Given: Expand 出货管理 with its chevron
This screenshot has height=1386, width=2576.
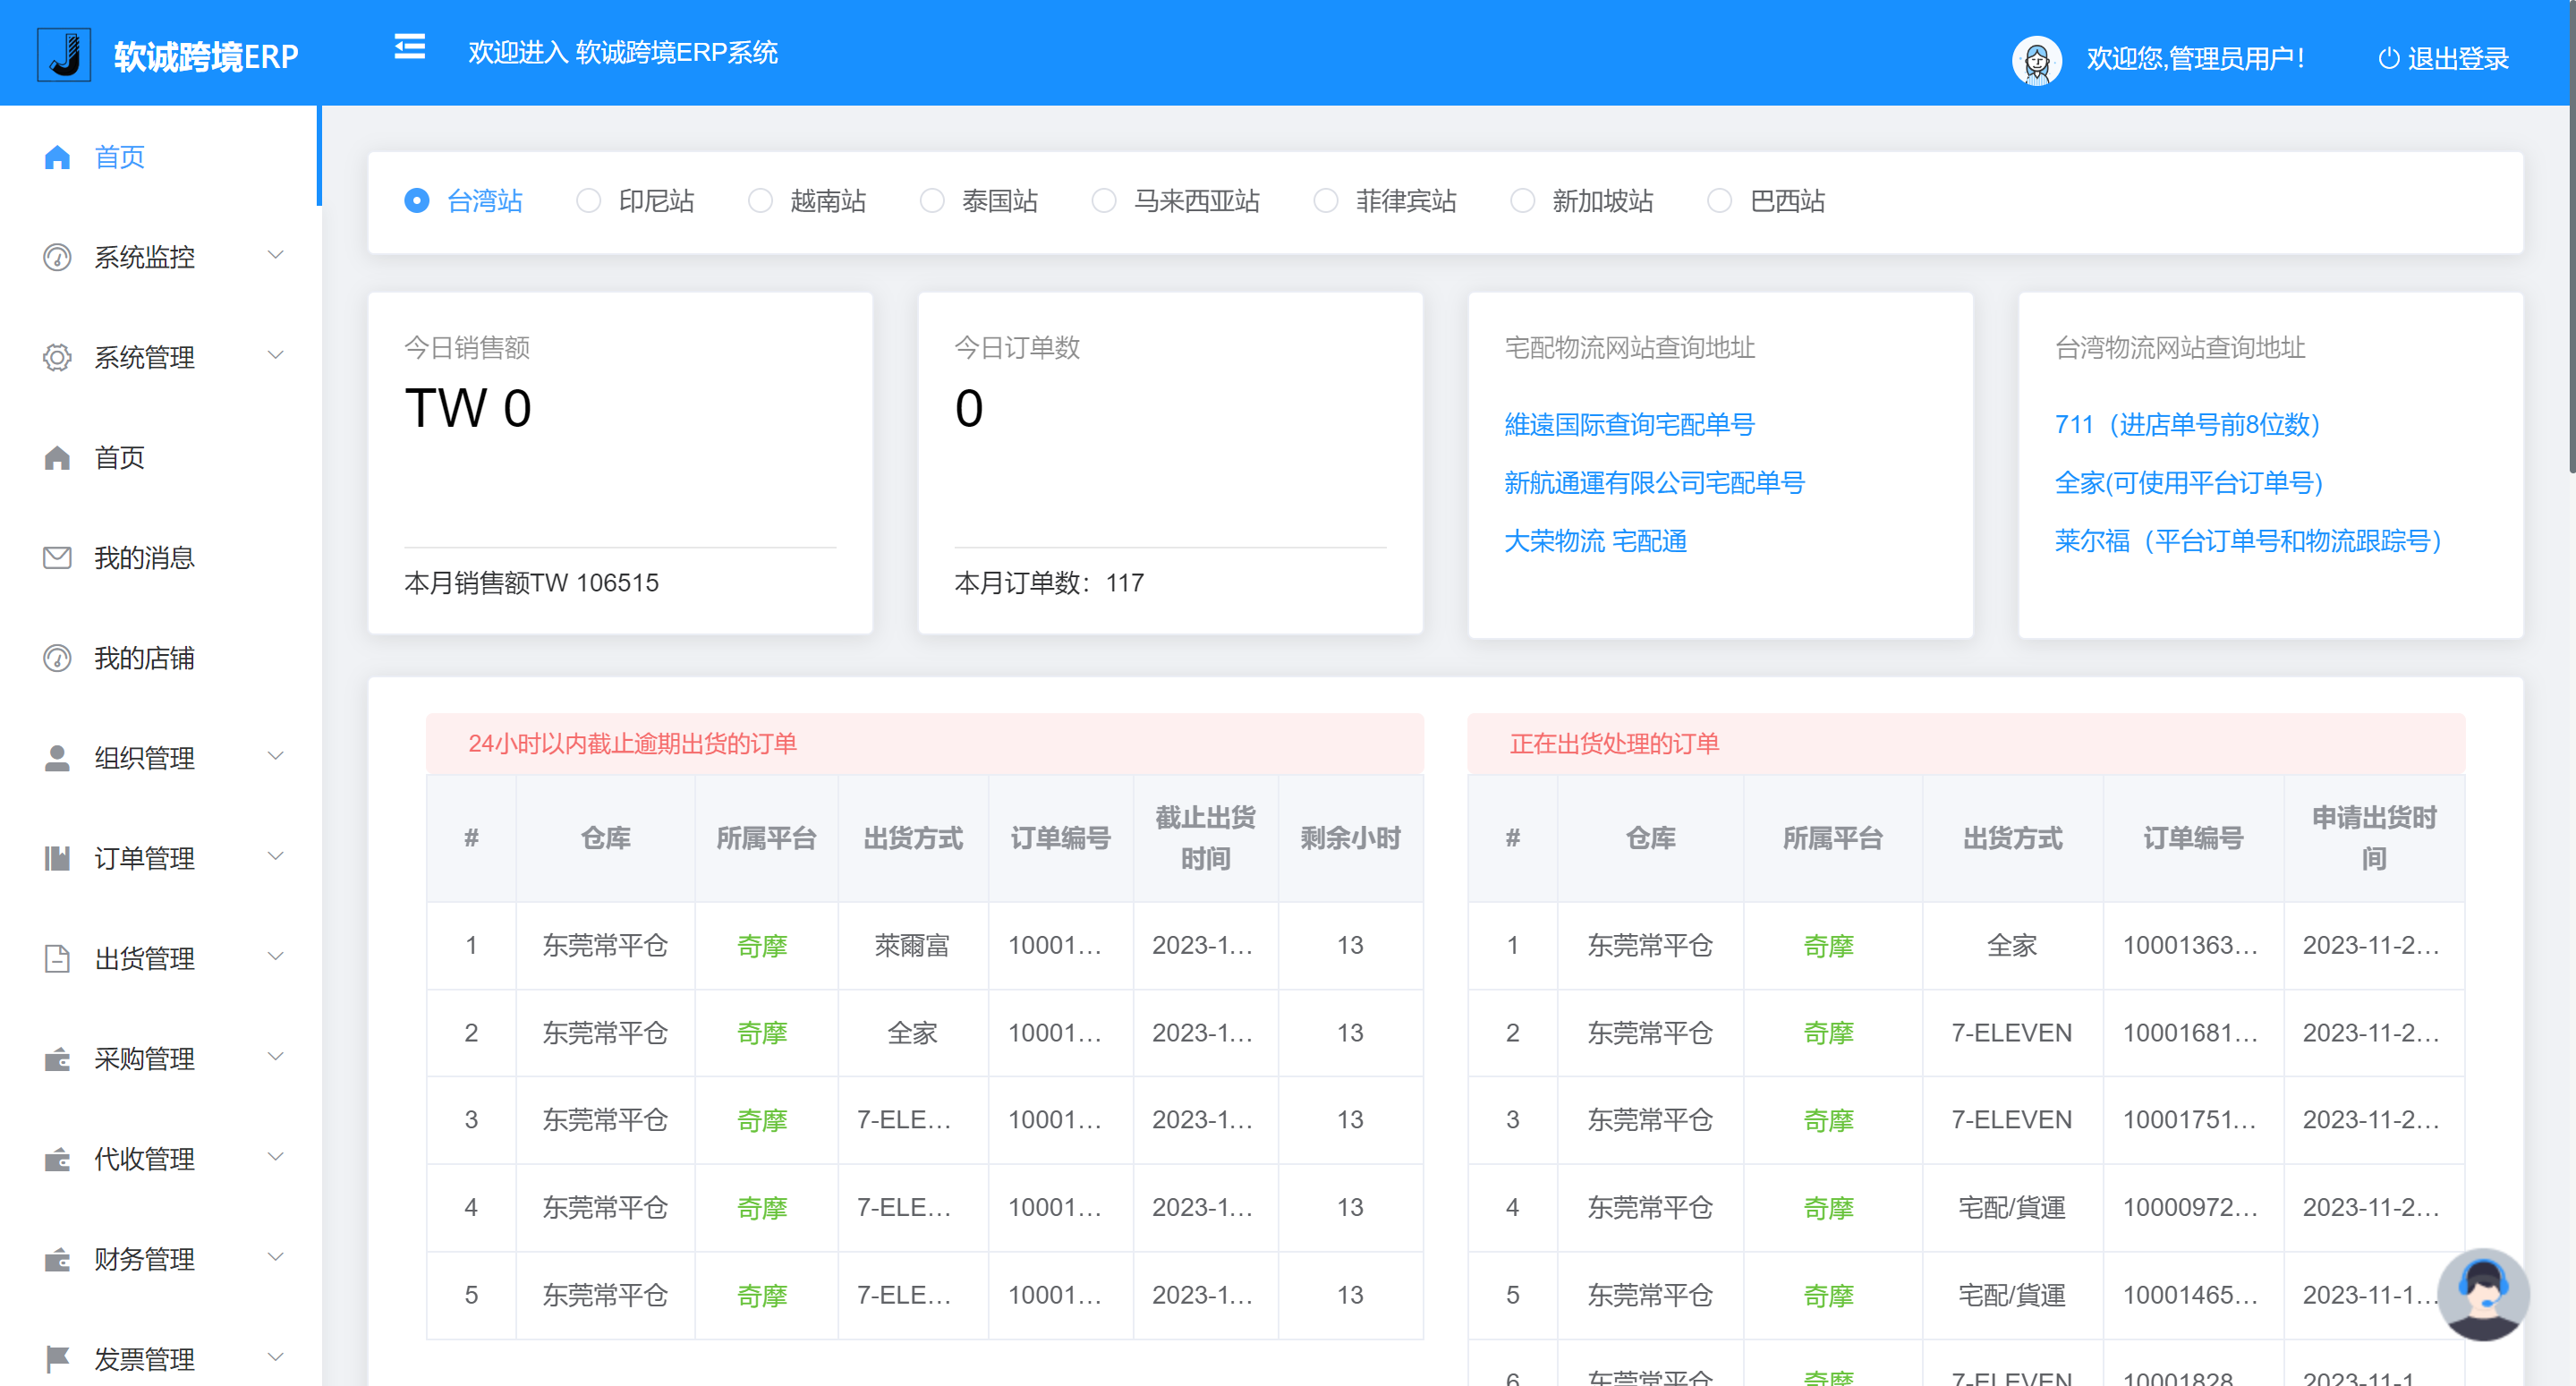Looking at the screenshot, I should tap(276, 956).
